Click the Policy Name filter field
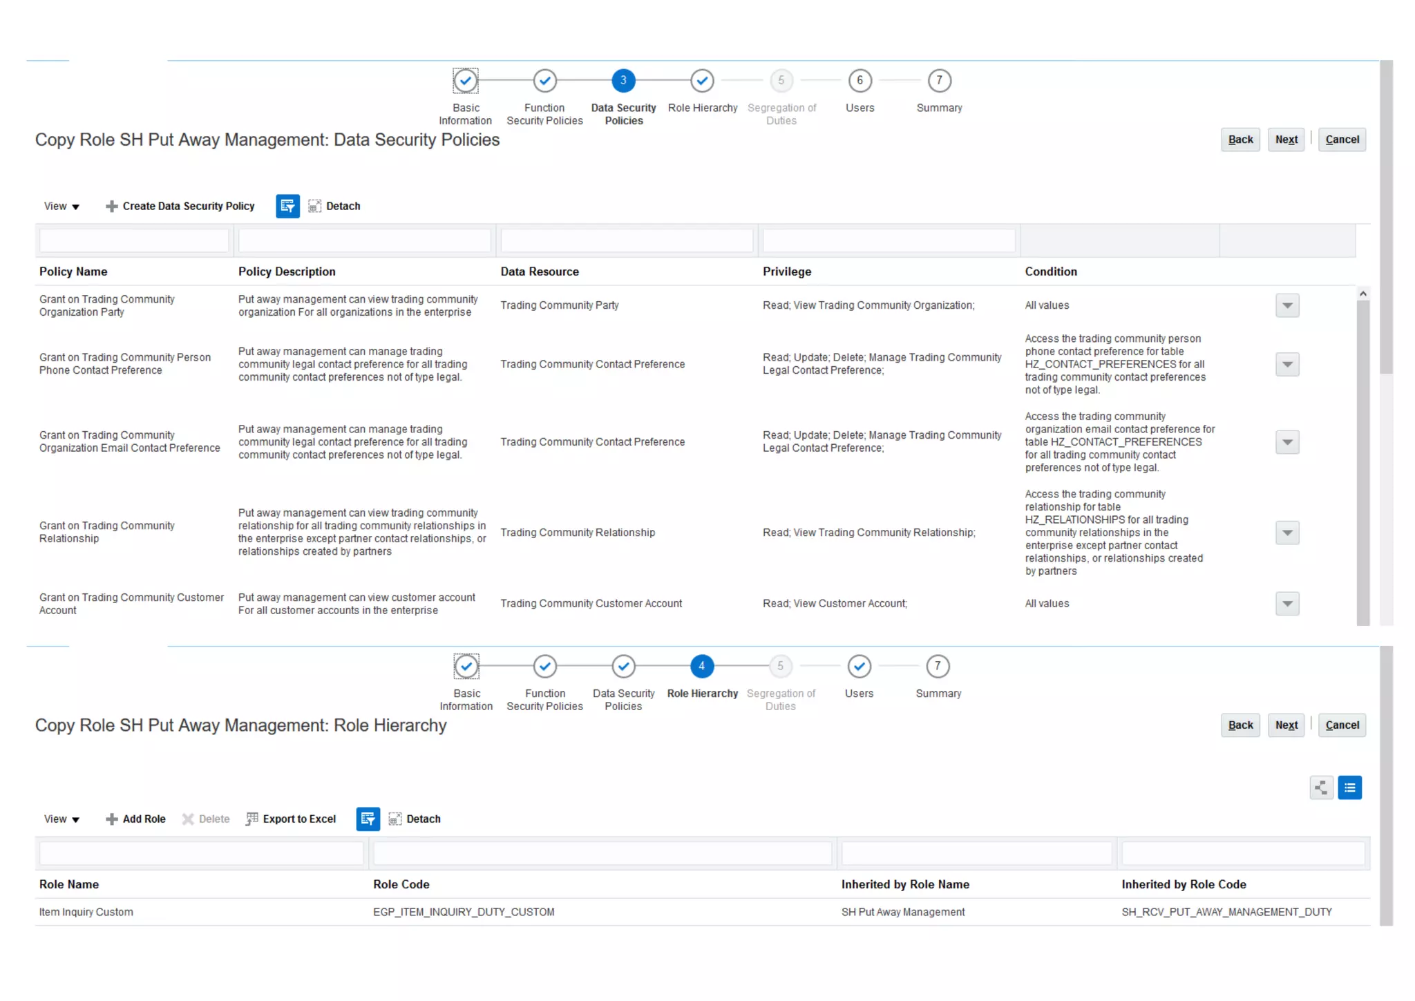The height and width of the screenshot is (1001, 1415). pos(134,240)
